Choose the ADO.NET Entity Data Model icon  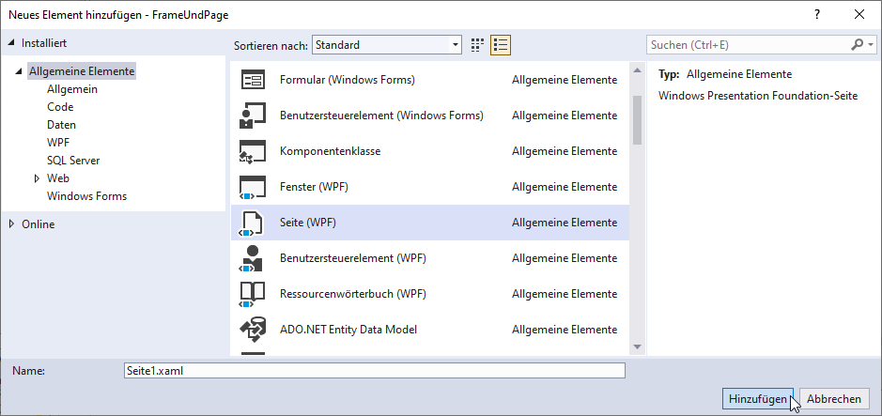pos(253,330)
